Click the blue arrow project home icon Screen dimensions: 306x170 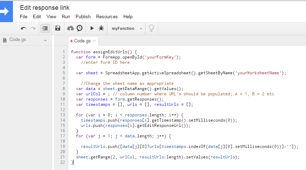click(x=6, y=11)
